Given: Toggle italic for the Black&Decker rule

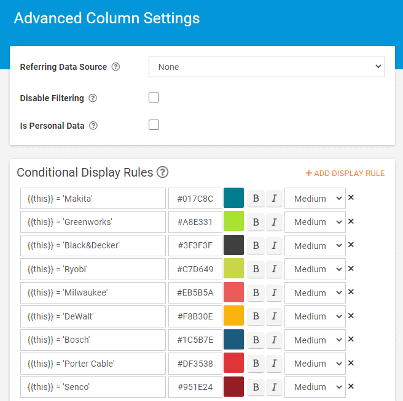Looking at the screenshot, I should click(274, 245).
